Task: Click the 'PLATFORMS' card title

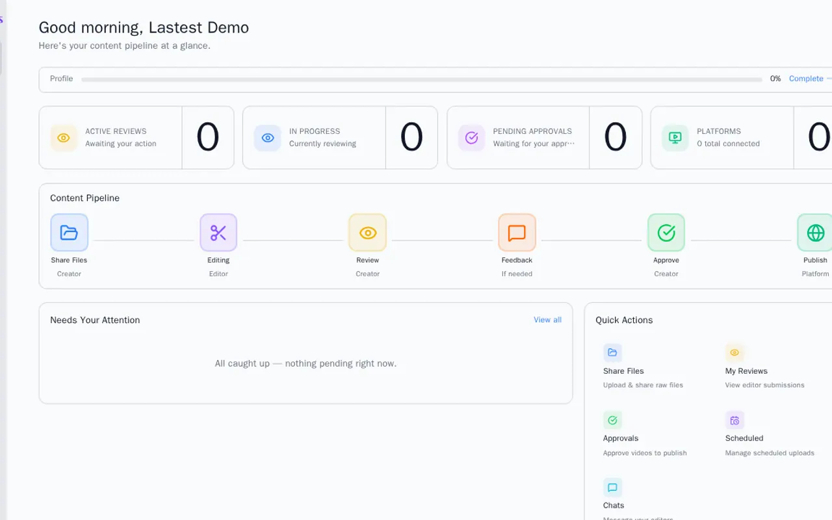Action: tap(719, 131)
